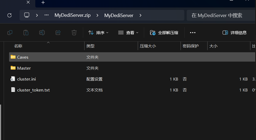
Task: Open the 查看 view dropdown
Action: (128, 33)
